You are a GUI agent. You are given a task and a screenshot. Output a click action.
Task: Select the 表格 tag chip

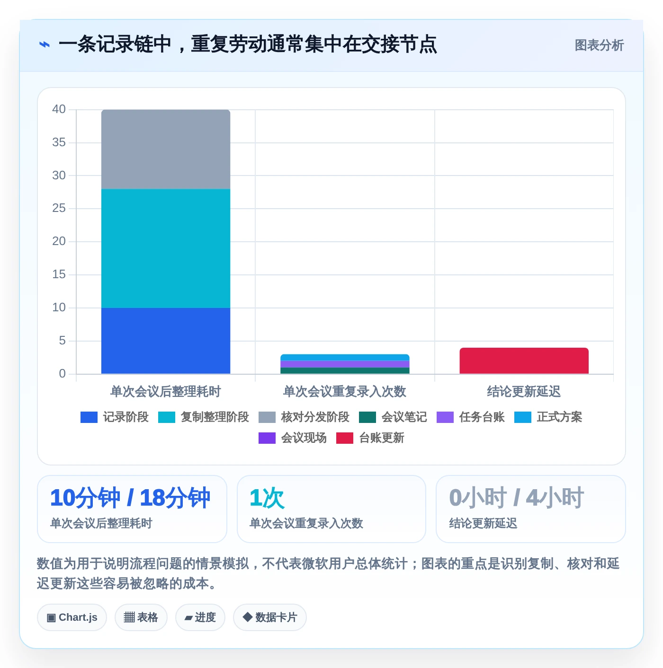tap(141, 617)
